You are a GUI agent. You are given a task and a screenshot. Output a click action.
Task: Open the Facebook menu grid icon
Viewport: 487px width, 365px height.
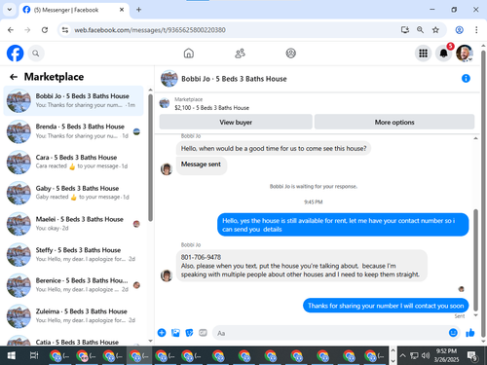tap(423, 54)
